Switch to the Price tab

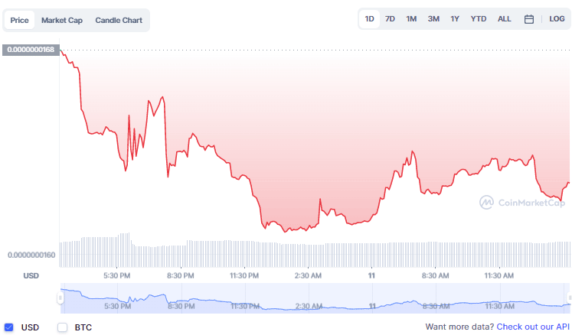(19, 20)
